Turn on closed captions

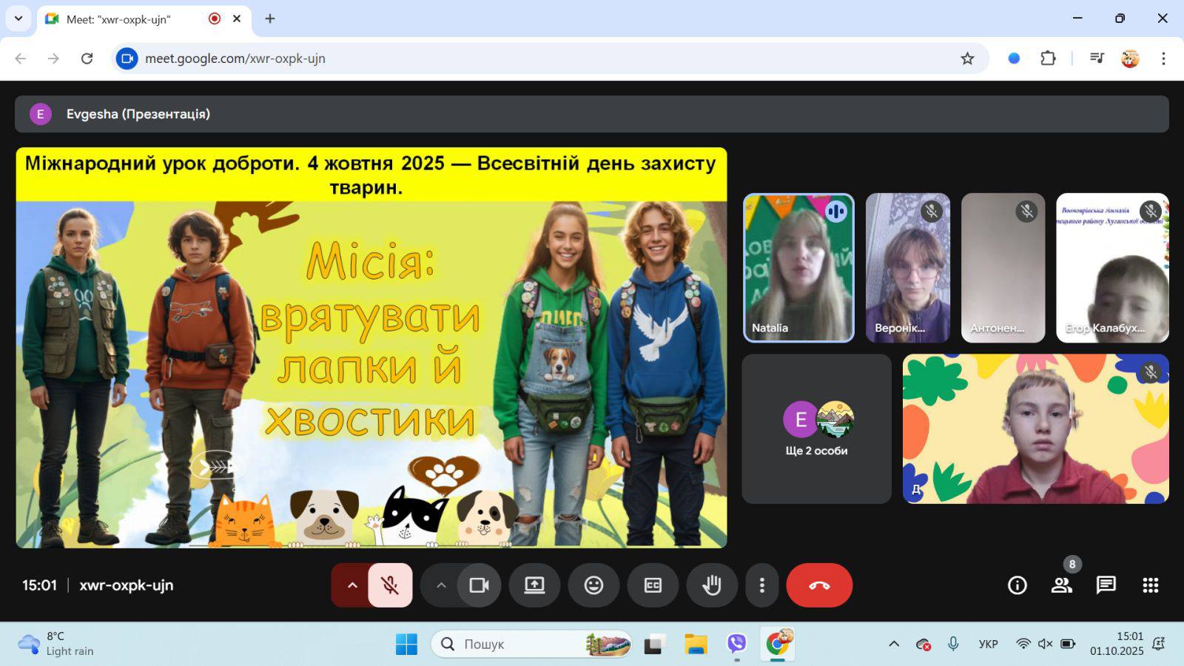click(653, 585)
